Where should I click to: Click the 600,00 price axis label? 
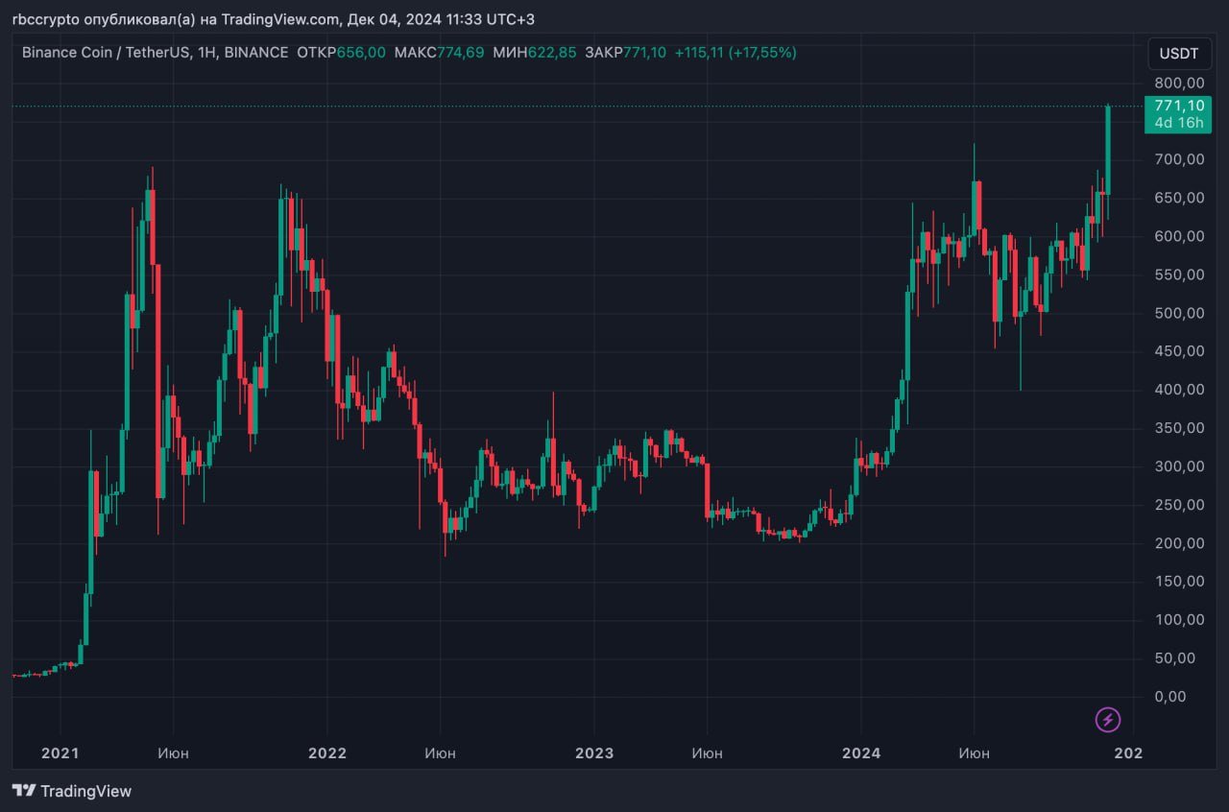(x=1178, y=236)
